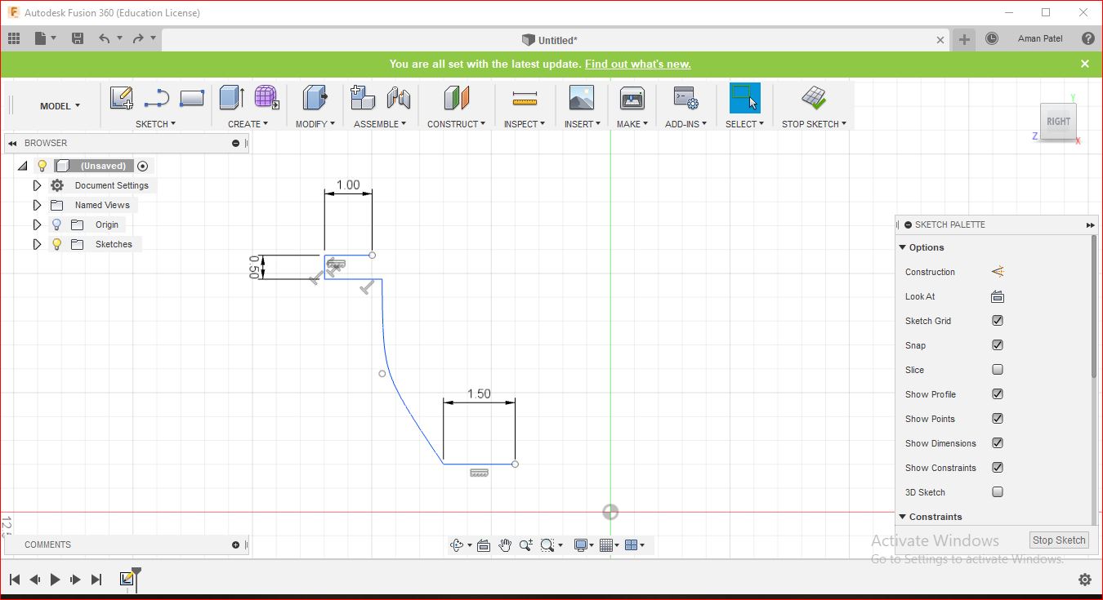Screen dimensions: 1103x600
Task: Open a new design tab with plus
Action: click(x=965, y=39)
